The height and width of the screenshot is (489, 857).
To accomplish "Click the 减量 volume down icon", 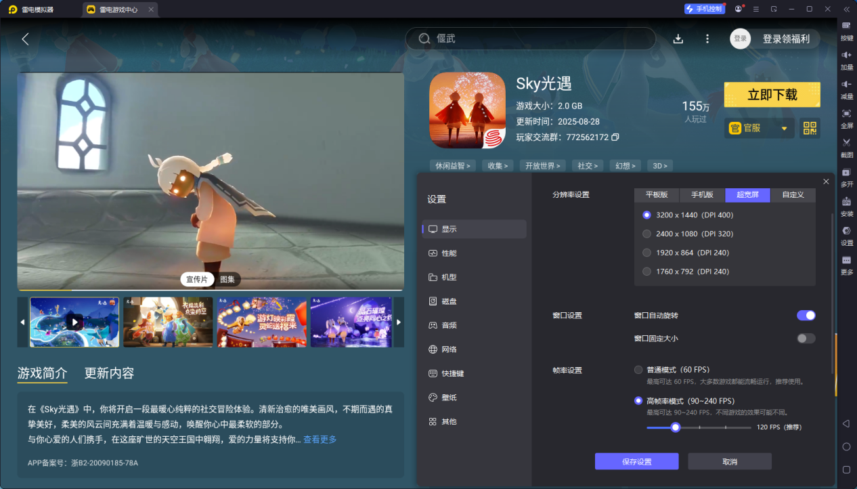I will click(846, 84).
